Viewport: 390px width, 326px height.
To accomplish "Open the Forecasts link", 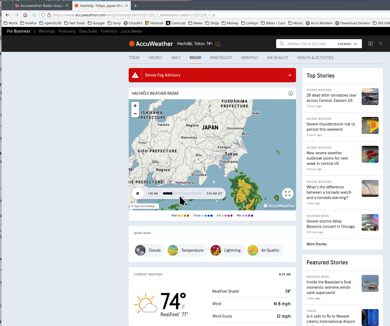I will tap(67, 31).
